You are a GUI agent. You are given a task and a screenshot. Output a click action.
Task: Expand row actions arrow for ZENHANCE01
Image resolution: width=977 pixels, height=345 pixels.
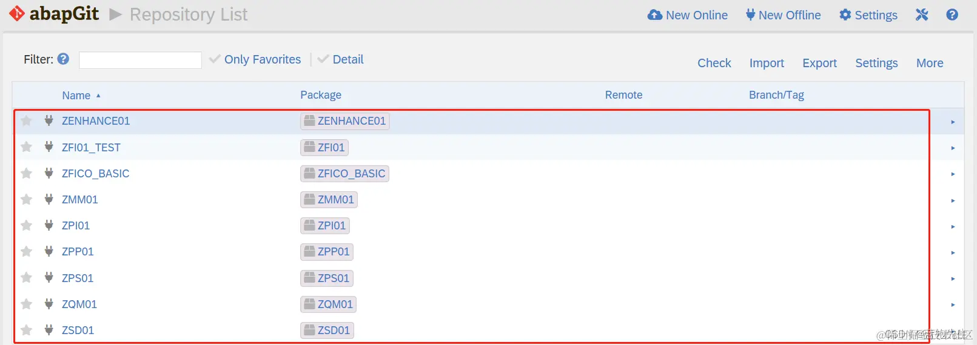(953, 122)
